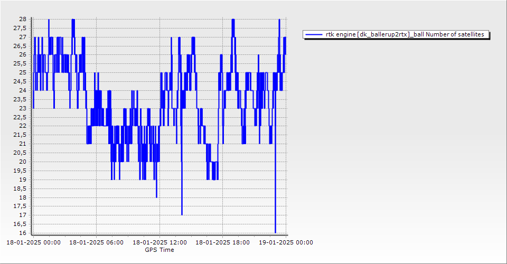Select the 18-01-2025 18:00 time label
Viewport: 507px width, 264px height.
[222, 243]
